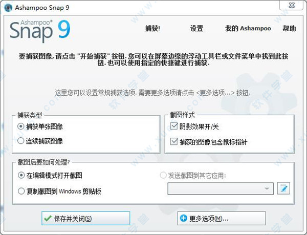
Task: Open 我的 Ashampoo tab
Action: (248, 29)
